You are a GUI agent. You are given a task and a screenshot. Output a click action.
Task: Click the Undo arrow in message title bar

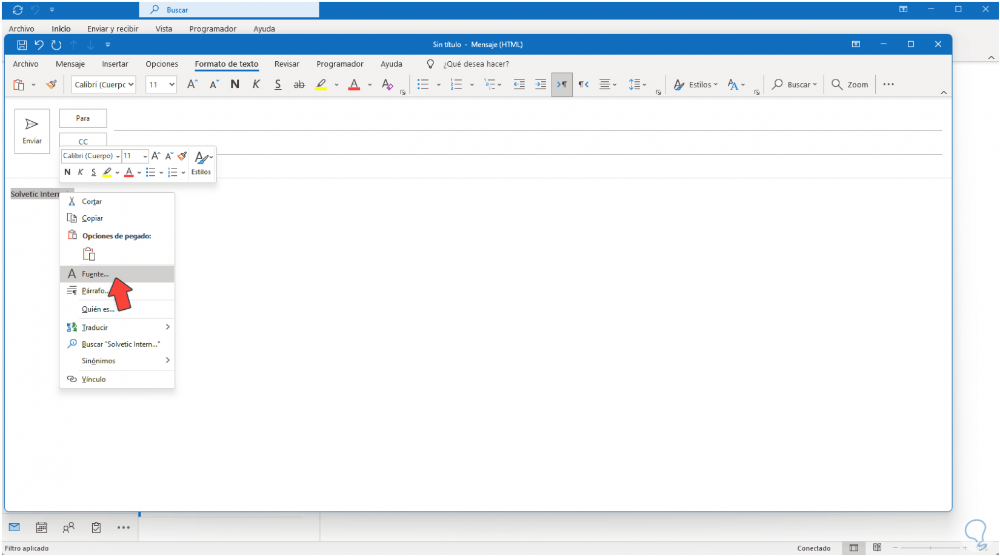39,45
